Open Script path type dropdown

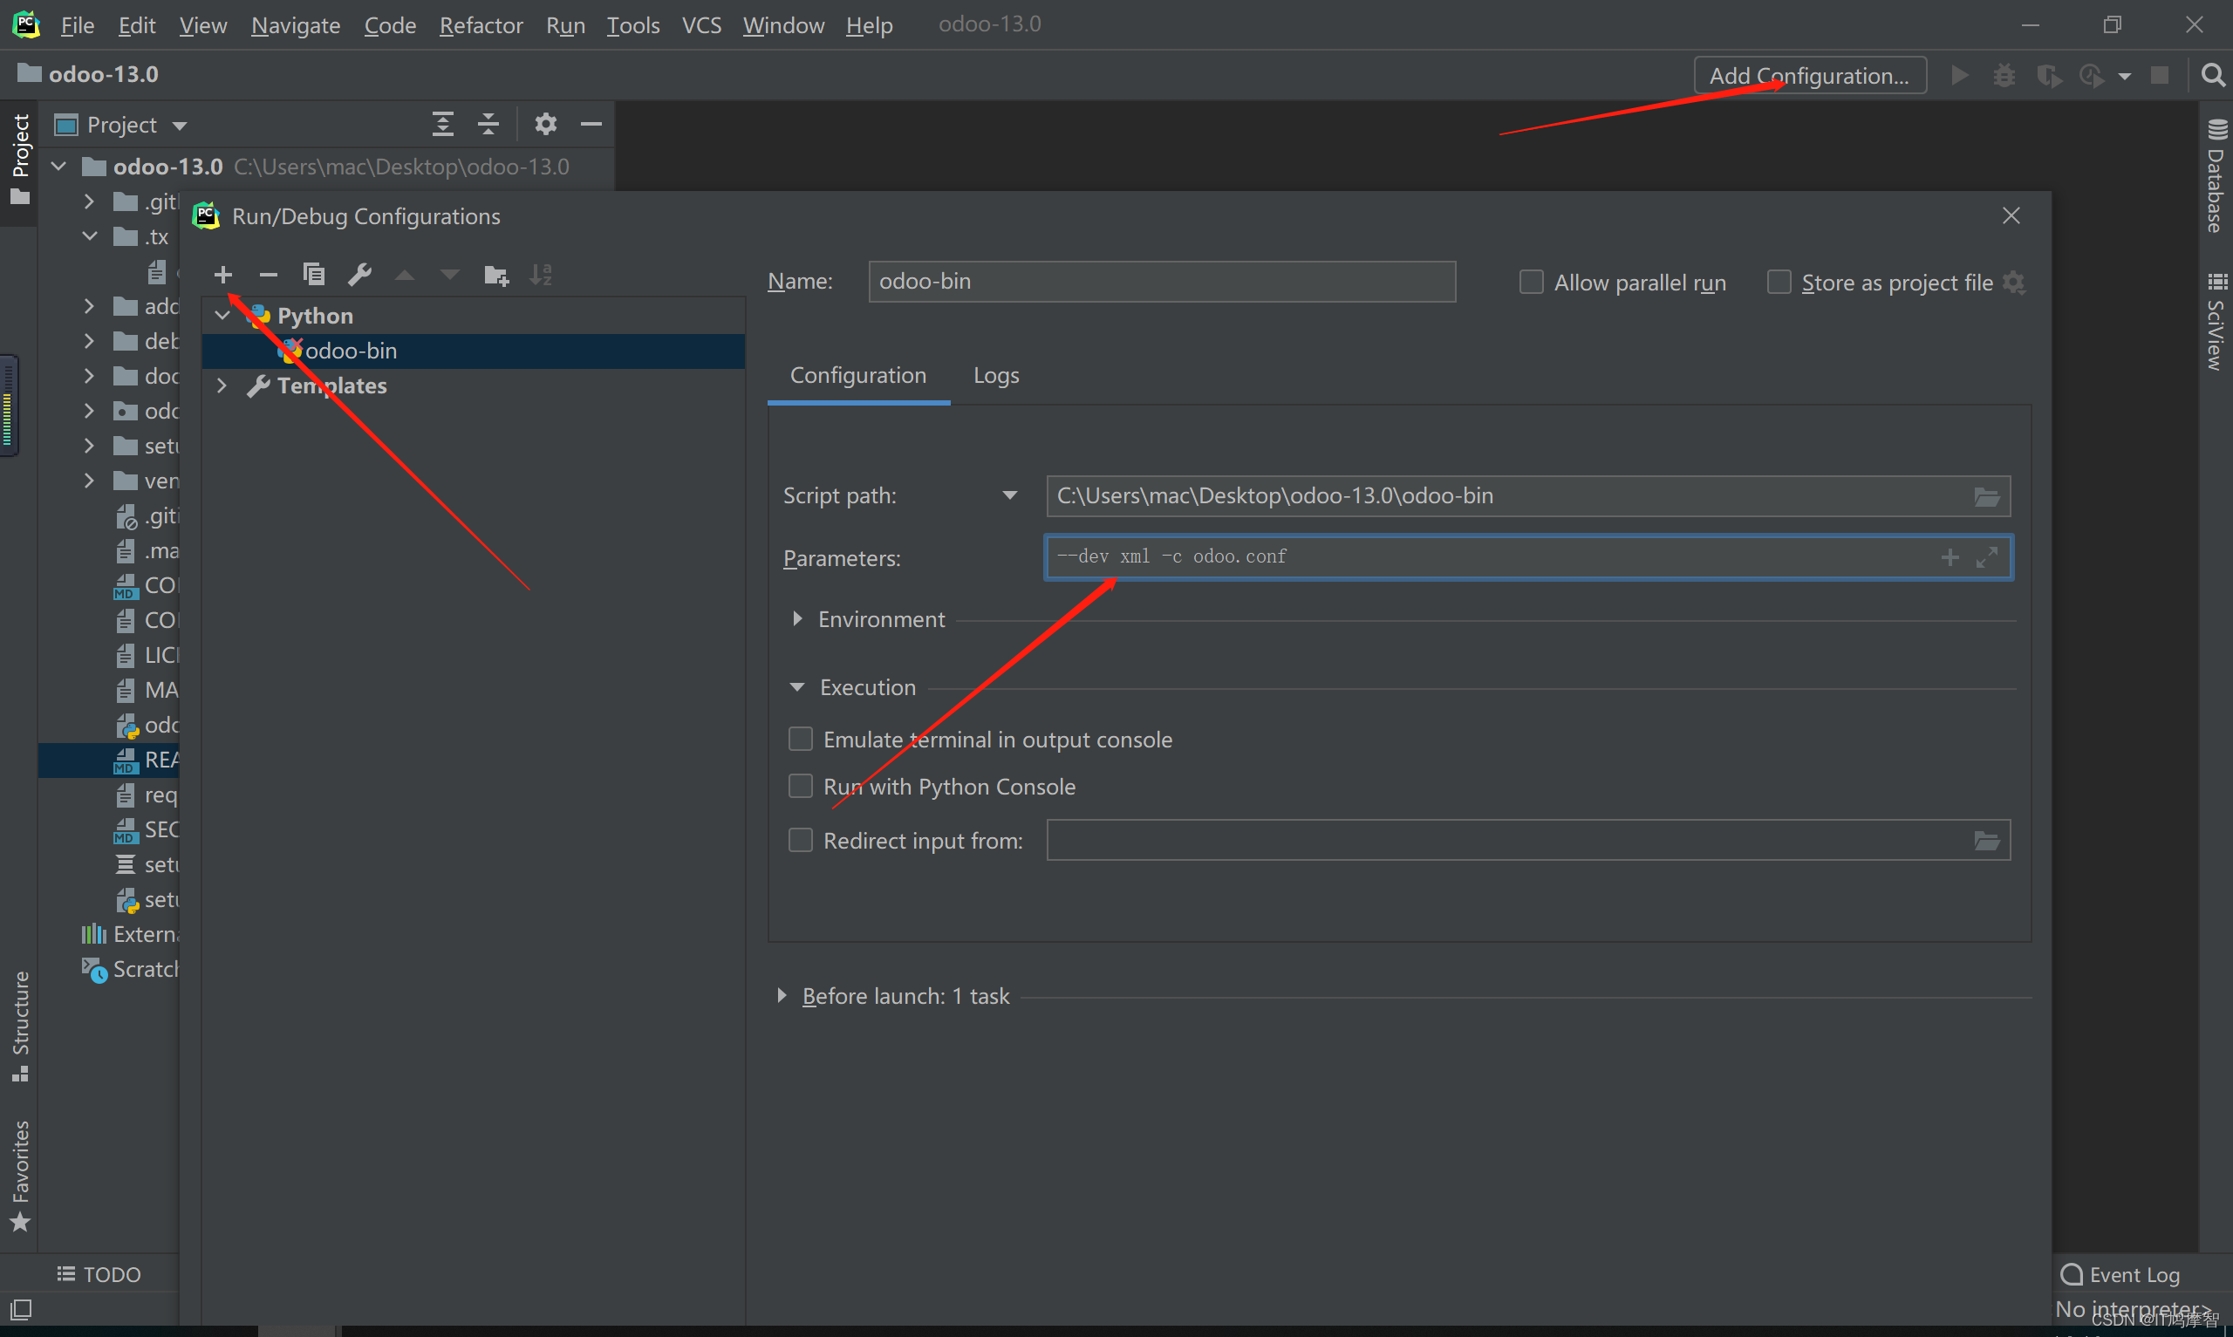coord(1009,495)
